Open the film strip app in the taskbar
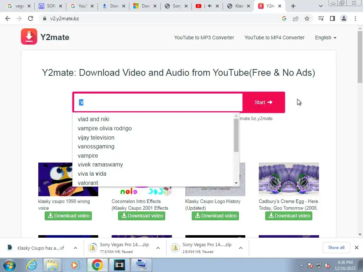Viewport: 363px width, 272px height. [x=119, y=265]
